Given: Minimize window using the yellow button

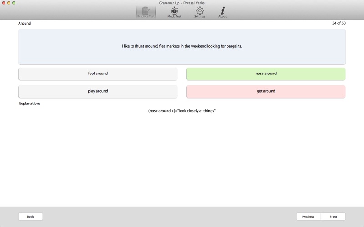Looking at the screenshot, I should (9, 3).
